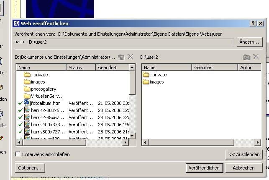Click the new folder icon above left file list

coord(121,57)
